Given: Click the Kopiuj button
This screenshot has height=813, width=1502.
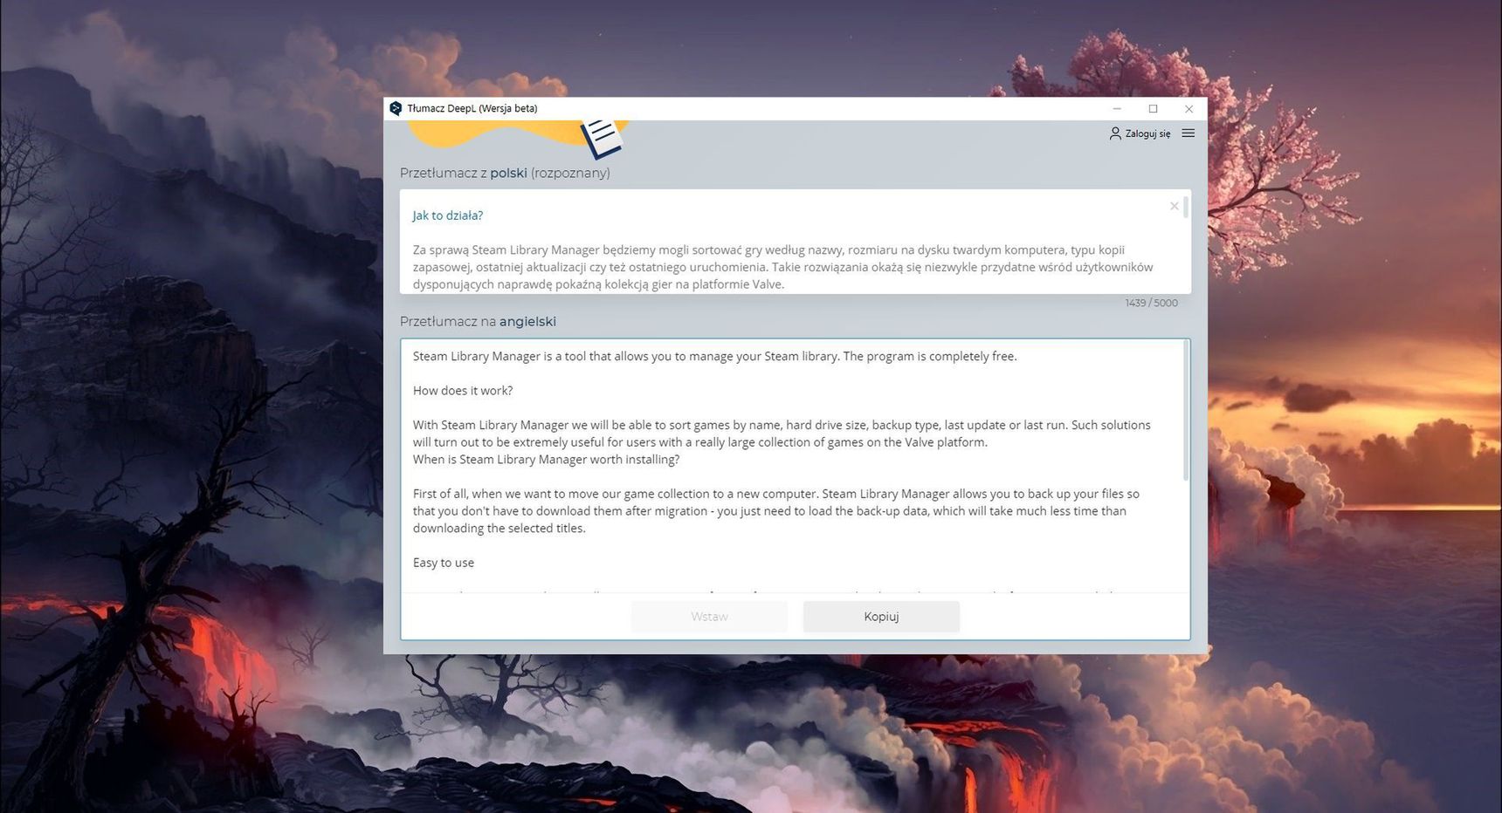Looking at the screenshot, I should coord(881,617).
